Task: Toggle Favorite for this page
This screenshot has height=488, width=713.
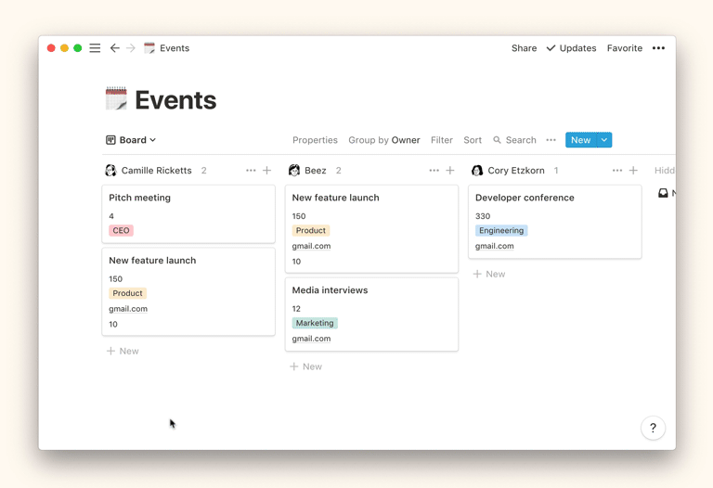Action: pyautogui.click(x=624, y=48)
